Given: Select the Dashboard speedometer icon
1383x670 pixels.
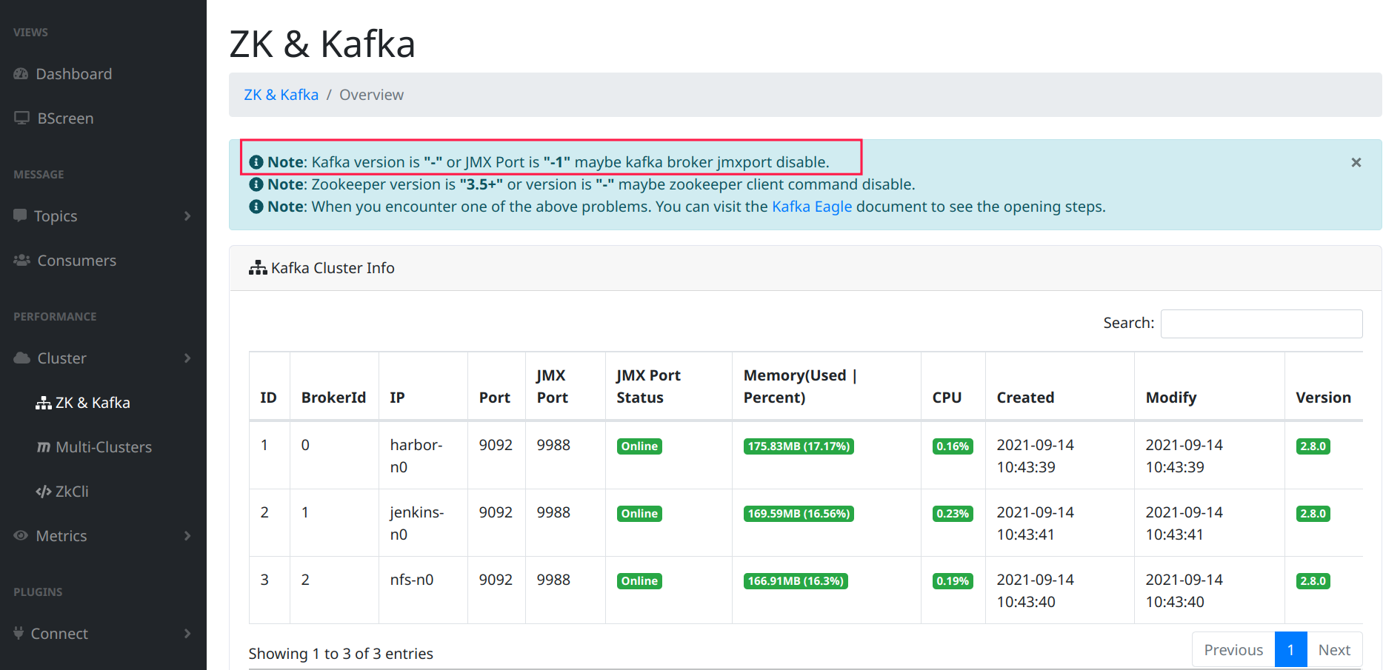Looking at the screenshot, I should tap(21, 73).
